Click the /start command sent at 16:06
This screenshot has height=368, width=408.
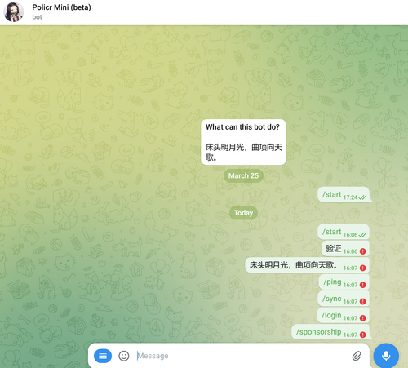click(x=331, y=232)
